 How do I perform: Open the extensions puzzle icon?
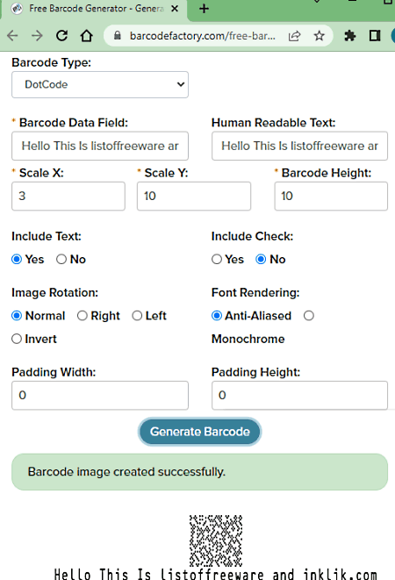coord(350,36)
